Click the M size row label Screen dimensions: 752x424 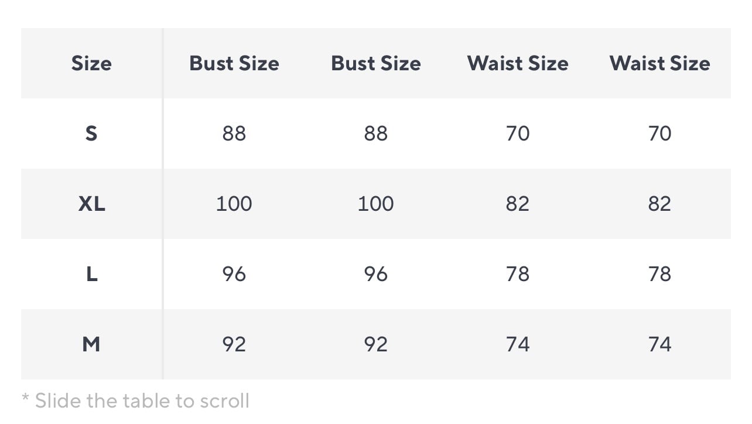pos(91,344)
